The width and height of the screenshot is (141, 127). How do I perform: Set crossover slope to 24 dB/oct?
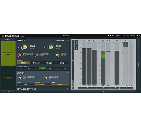[36, 68]
